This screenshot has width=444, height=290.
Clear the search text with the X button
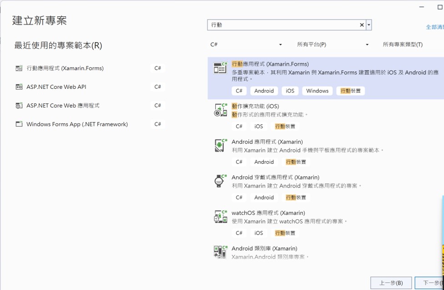(362, 25)
